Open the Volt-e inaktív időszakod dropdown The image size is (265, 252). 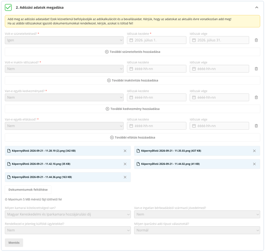click(x=64, y=69)
